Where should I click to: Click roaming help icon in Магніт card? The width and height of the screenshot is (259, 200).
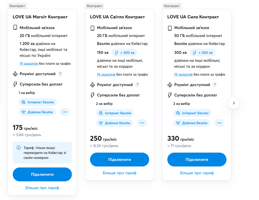pyautogui.click(x=60, y=74)
